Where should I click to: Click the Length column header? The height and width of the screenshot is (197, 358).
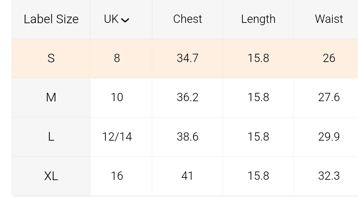(258, 19)
